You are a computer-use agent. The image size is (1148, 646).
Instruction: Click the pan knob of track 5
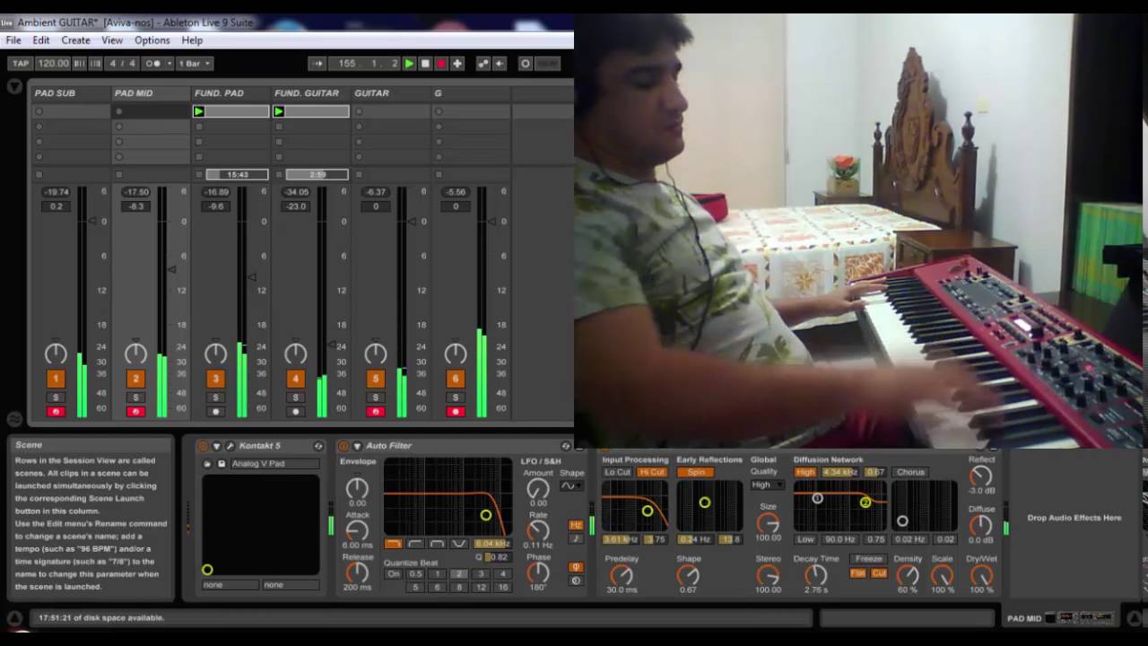(x=375, y=354)
